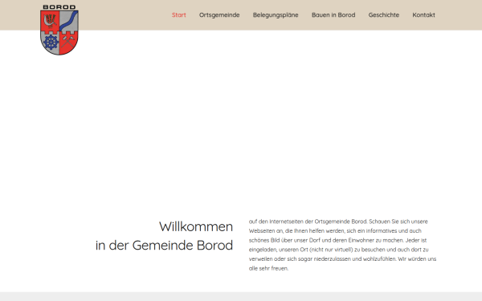Open the Start menu item
482x301 pixels.
point(179,15)
